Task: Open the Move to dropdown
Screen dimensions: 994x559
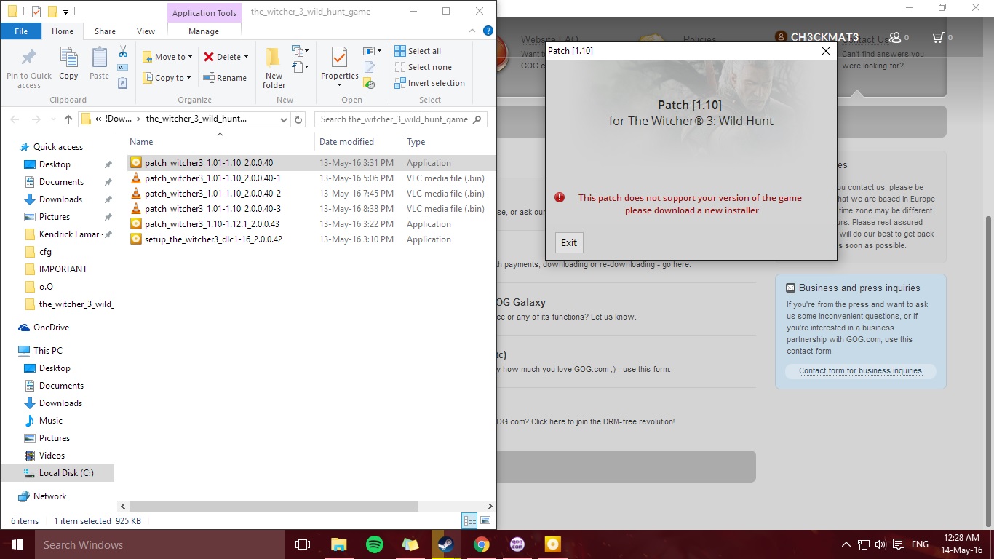Action: tap(167, 57)
